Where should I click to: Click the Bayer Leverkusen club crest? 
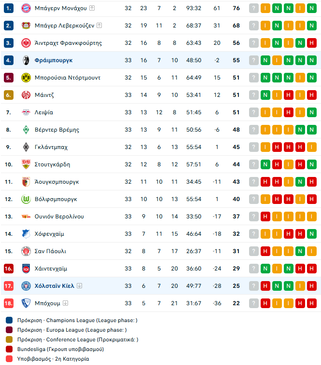tap(26, 26)
